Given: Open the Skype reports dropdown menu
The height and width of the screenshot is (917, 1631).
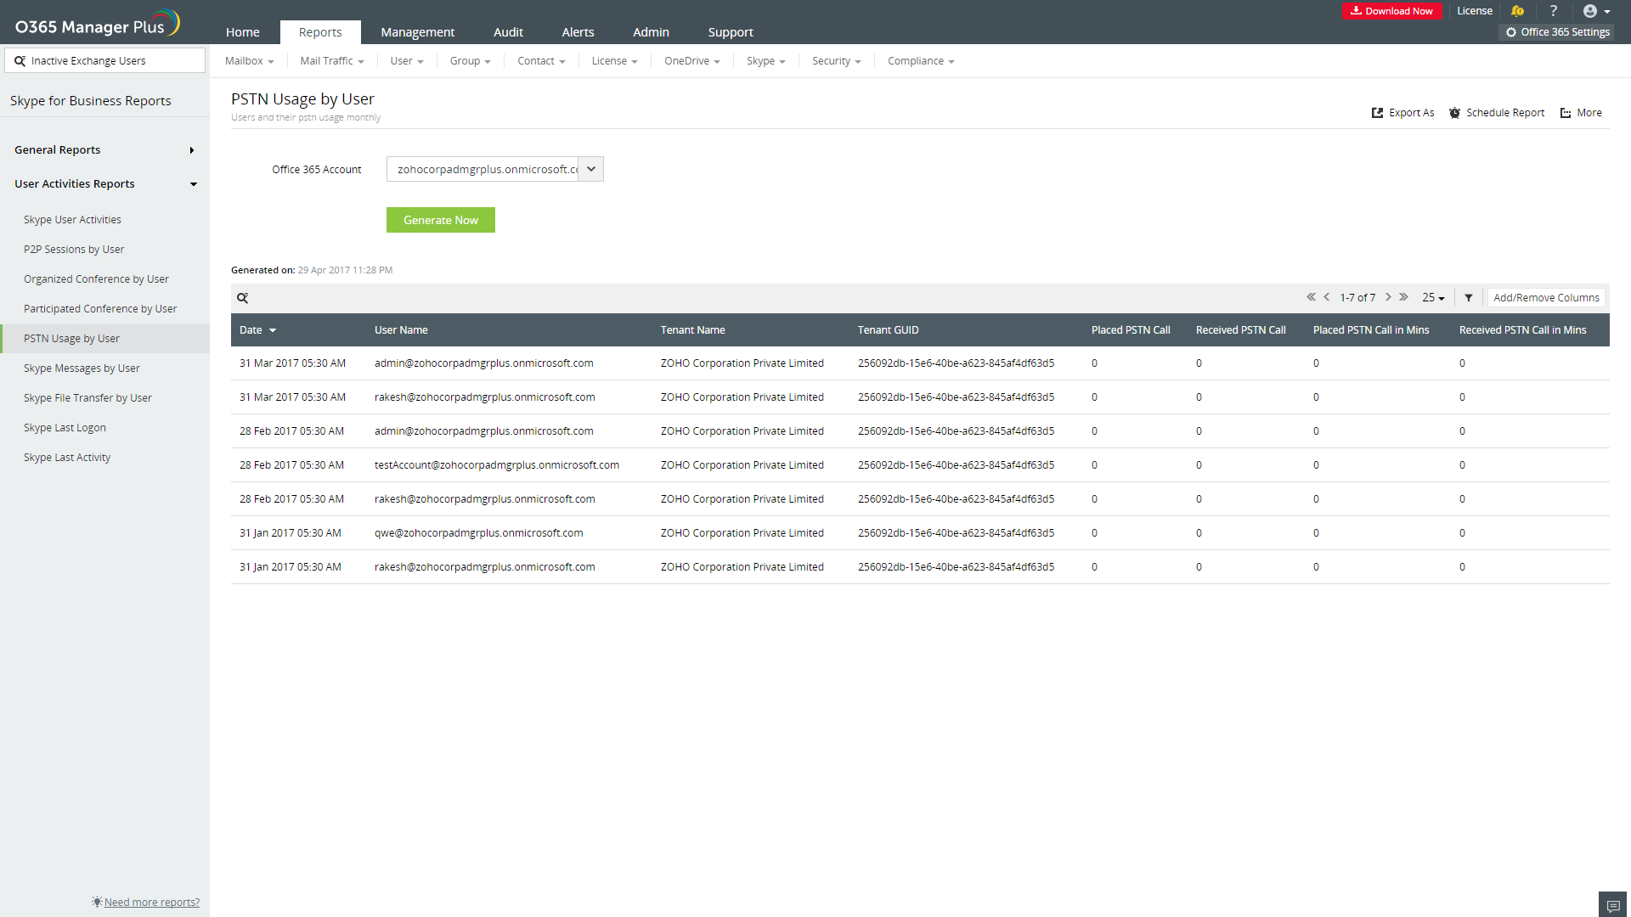Looking at the screenshot, I should pos(765,61).
